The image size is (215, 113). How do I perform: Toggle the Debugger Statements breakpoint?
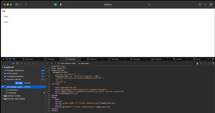(x=43, y=71)
